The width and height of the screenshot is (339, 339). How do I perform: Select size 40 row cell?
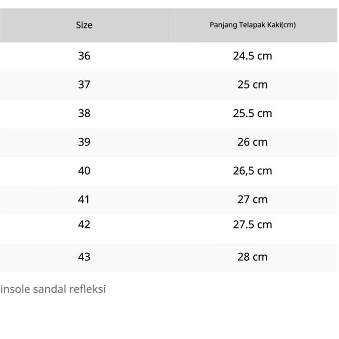point(84,171)
